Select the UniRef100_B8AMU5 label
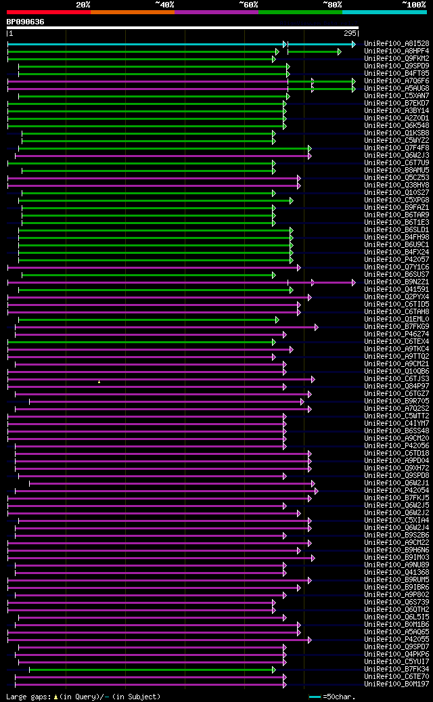The width and height of the screenshot is (433, 702). click(396, 170)
